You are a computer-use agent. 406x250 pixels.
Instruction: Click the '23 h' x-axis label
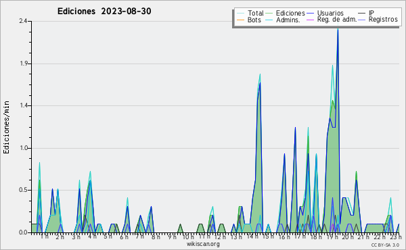click(x=396, y=236)
